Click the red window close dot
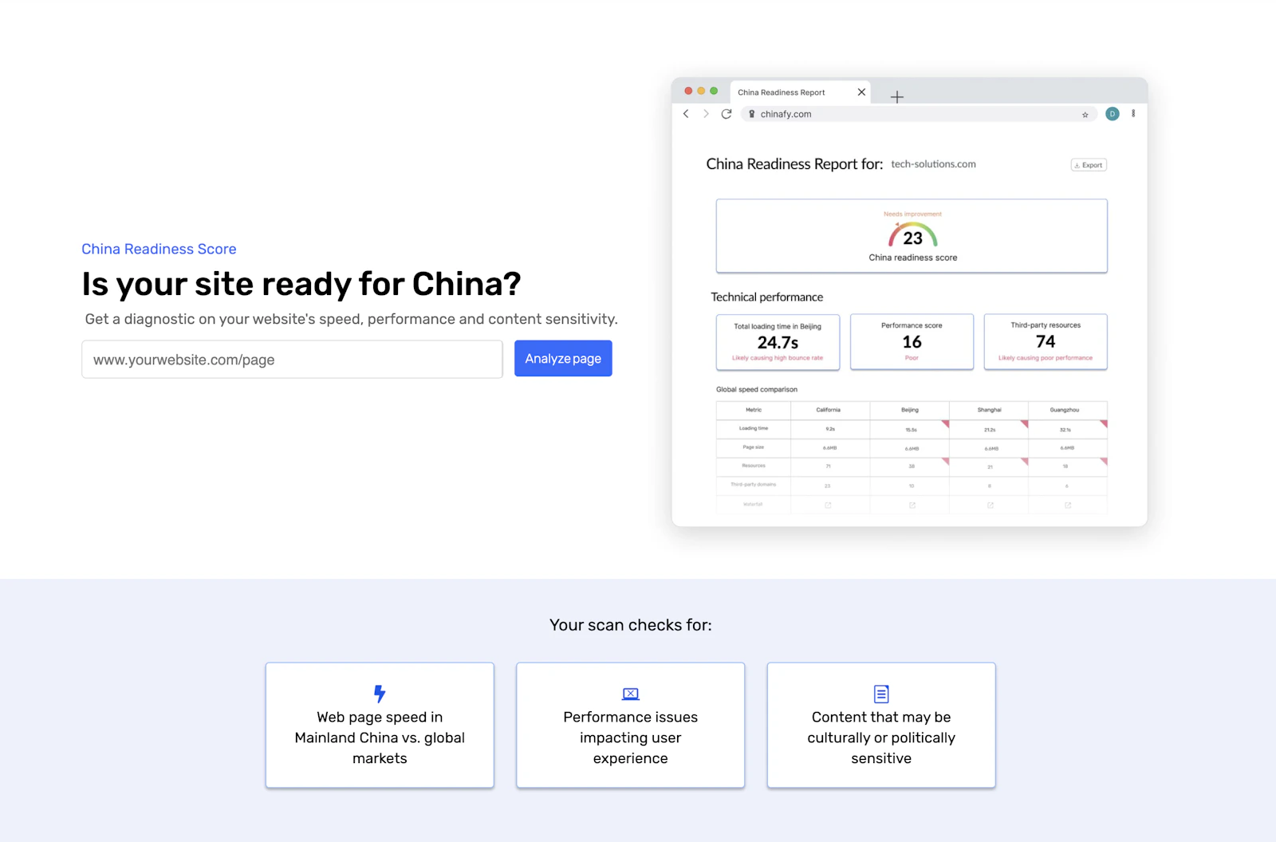Viewport: 1276px width, 842px height. [x=688, y=91]
